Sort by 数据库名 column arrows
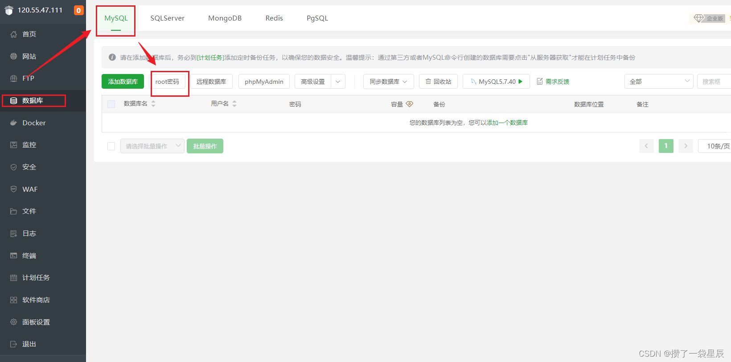 click(x=153, y=104)
